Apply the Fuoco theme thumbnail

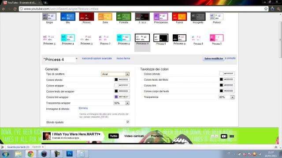(179, 17)
